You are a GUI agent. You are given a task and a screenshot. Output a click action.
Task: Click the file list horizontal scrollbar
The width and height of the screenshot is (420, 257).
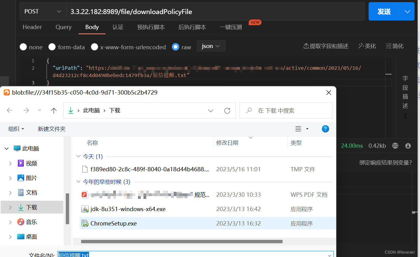182,241
